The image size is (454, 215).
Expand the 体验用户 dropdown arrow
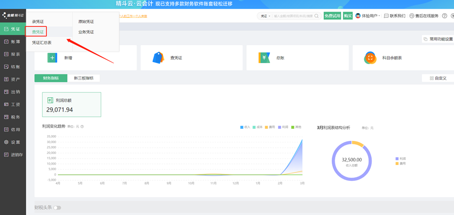coord(379,16)
